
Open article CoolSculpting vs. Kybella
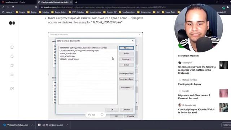(x=196, y=111)
